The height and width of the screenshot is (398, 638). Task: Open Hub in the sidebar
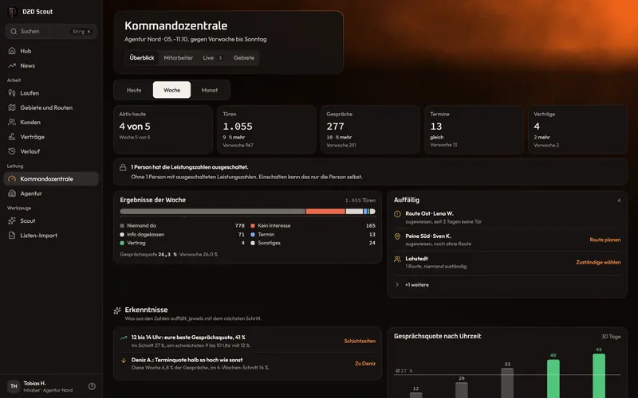51,51
